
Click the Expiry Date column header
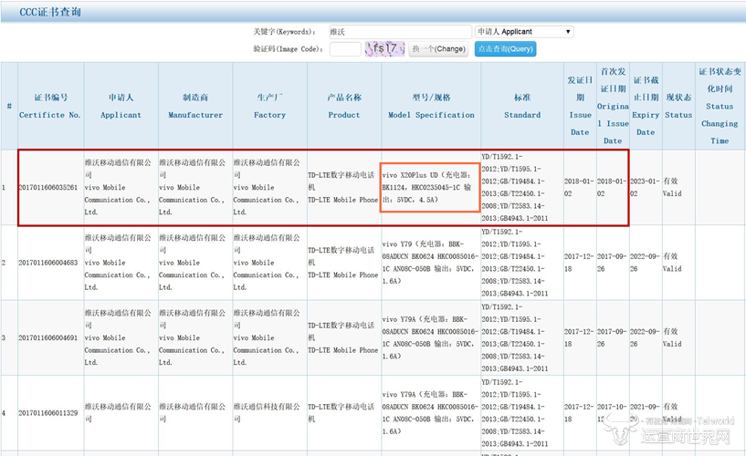tap(646, 106)
